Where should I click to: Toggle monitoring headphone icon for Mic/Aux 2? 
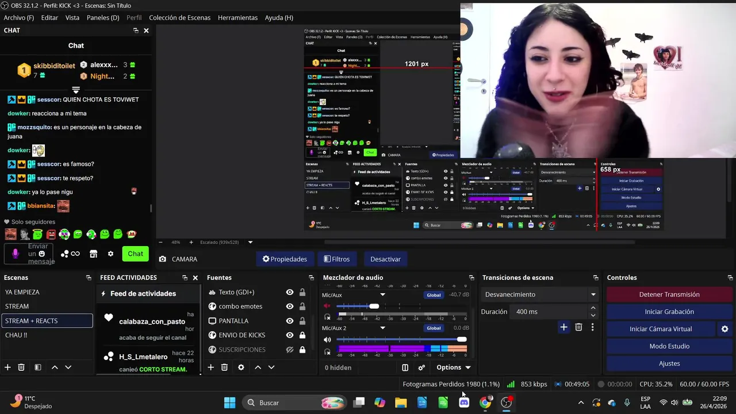(x=328, y=351)
